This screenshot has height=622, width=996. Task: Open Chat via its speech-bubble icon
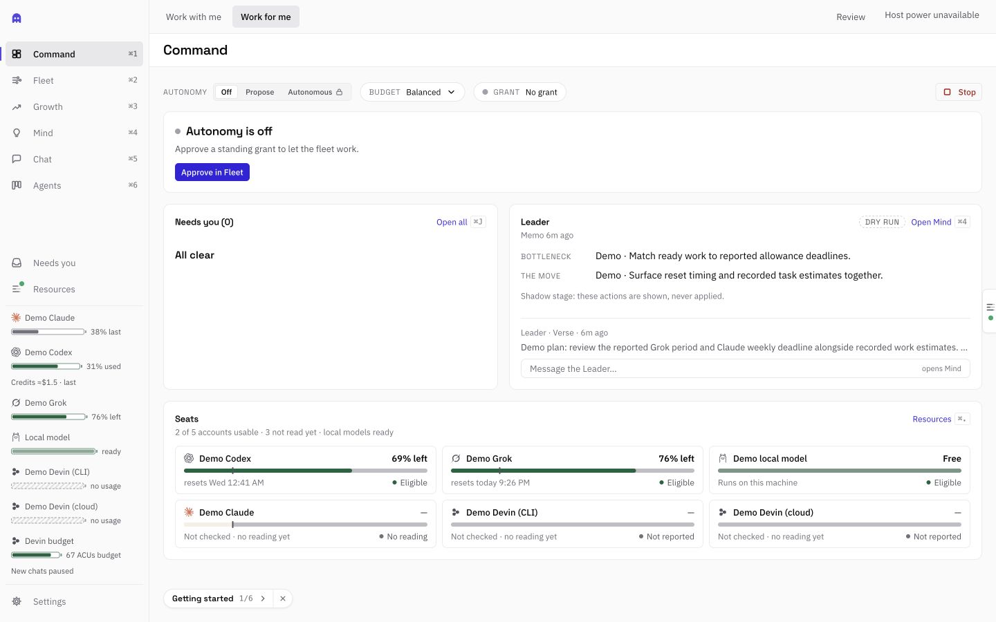[x=17, y=159]
